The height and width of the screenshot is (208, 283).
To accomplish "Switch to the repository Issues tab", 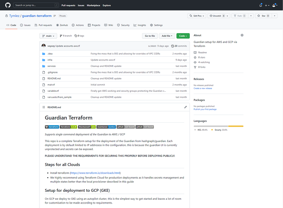I will pos(25,25).
